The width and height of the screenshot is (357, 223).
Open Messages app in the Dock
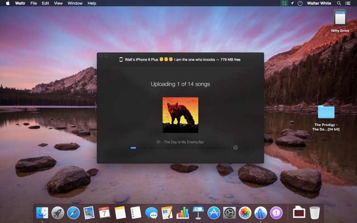tap(151, 213)
